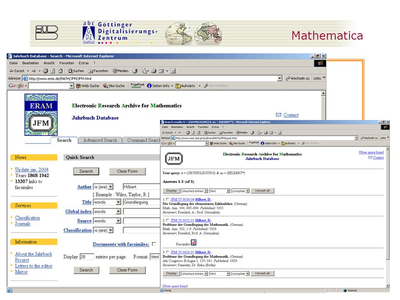Open the top 'html' format dropdown in the results window
Viewport: 400px width, 300px height.
pos(228,191)
